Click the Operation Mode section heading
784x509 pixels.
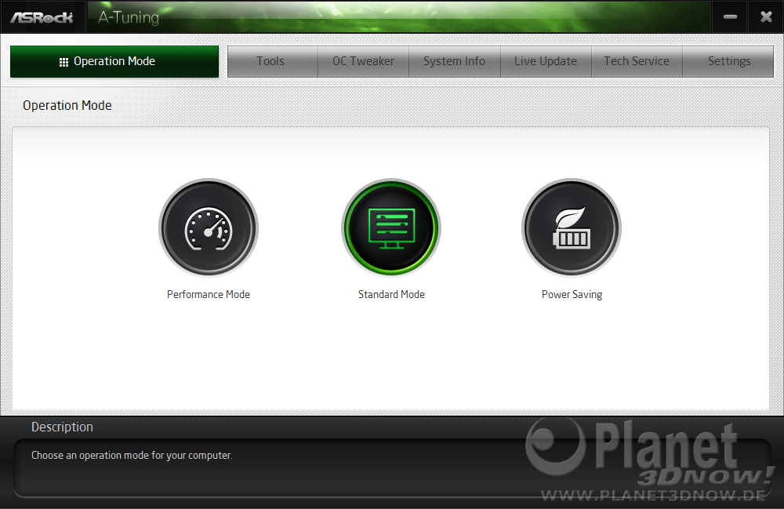click(x=67, y=106)
